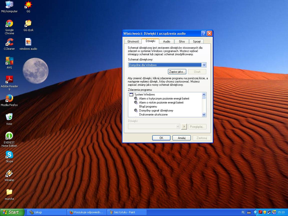Select the AVG desktop icon
The width and height of the screenshot is (288, 216).
click(x=9, y=63)
